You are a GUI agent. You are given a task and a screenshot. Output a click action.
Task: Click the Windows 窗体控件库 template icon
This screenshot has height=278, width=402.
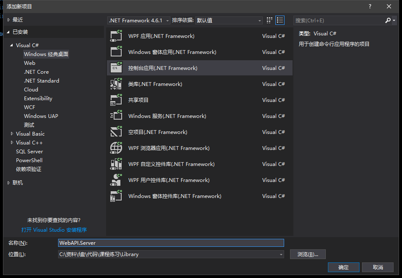(116, 196)
